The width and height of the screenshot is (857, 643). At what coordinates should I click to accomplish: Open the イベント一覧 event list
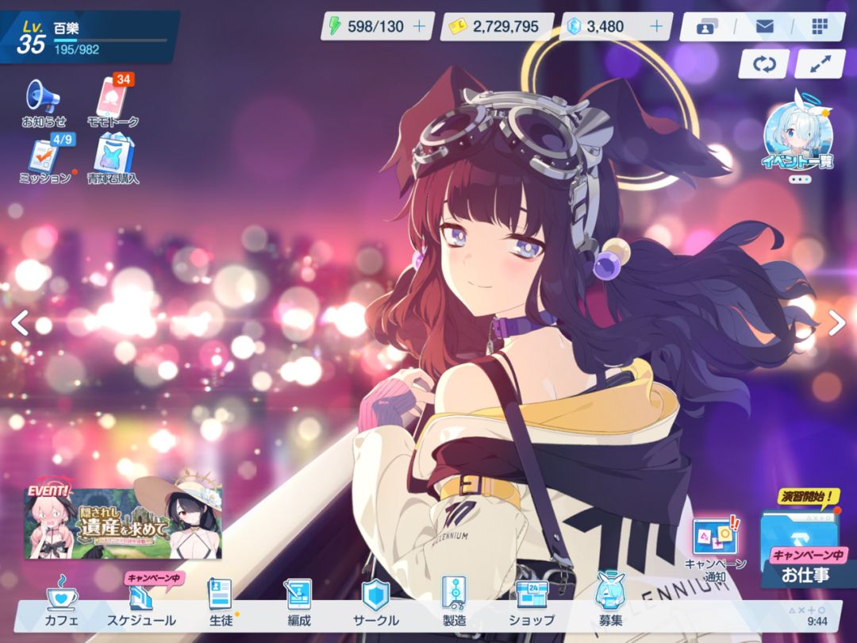click(798, 131)
